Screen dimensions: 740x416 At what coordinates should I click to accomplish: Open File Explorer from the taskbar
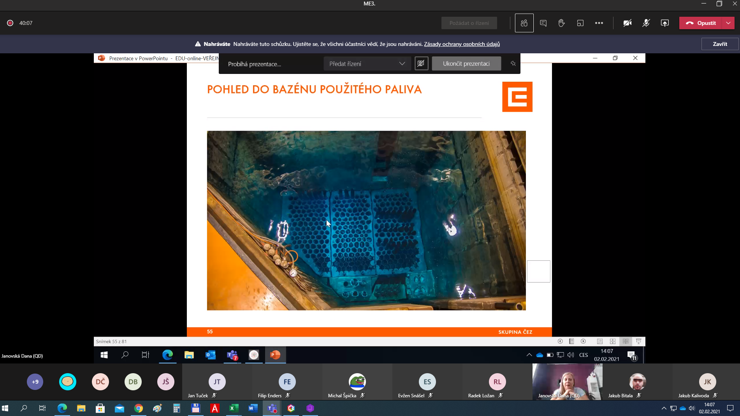[81, 408]
